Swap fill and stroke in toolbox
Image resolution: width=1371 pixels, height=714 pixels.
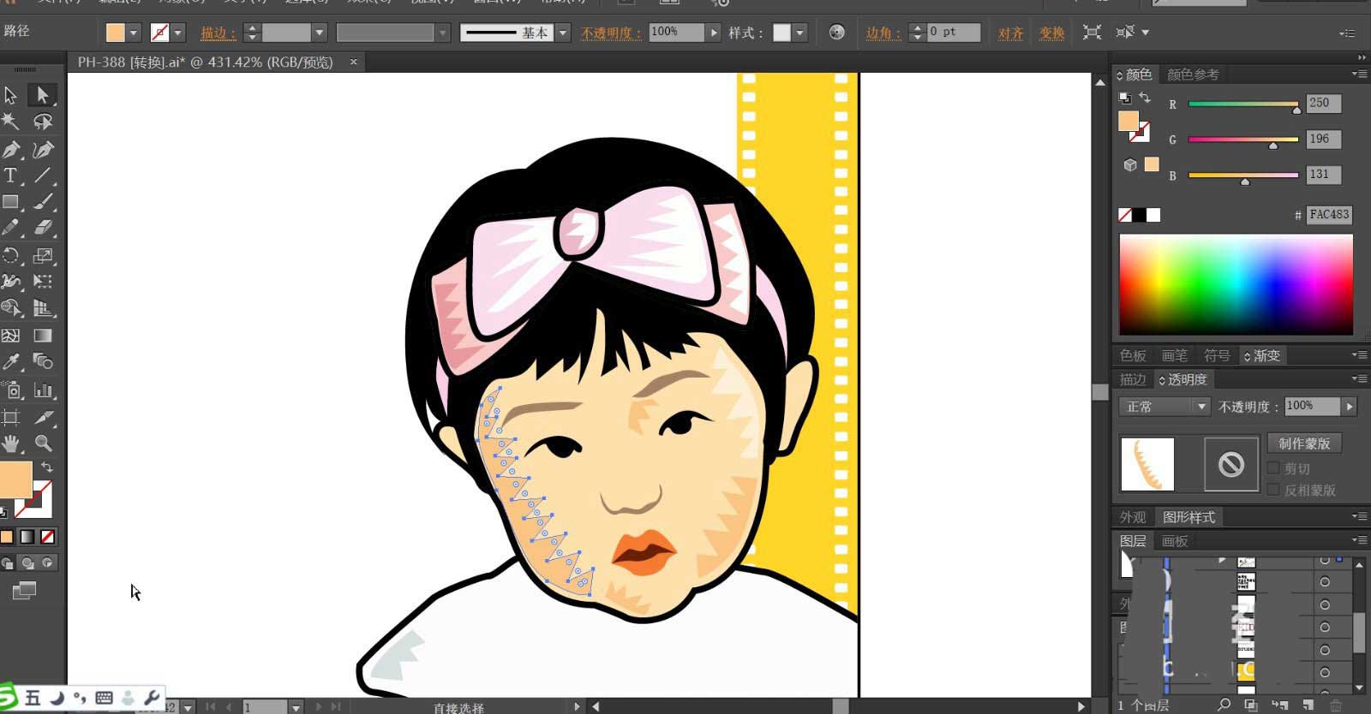[47, 467]
